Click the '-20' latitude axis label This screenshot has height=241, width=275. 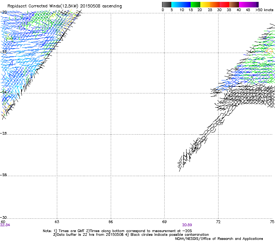3,12
